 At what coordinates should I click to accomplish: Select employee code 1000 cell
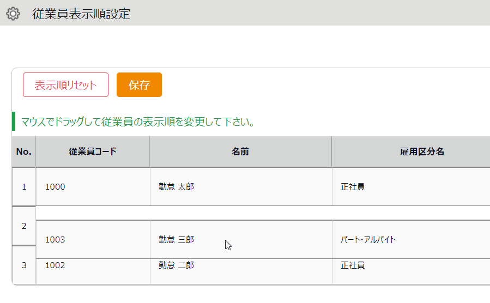point(55,187)
